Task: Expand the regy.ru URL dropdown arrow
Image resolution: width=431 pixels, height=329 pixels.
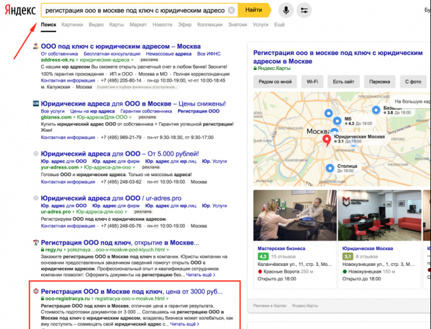Action: coord(168,250)
